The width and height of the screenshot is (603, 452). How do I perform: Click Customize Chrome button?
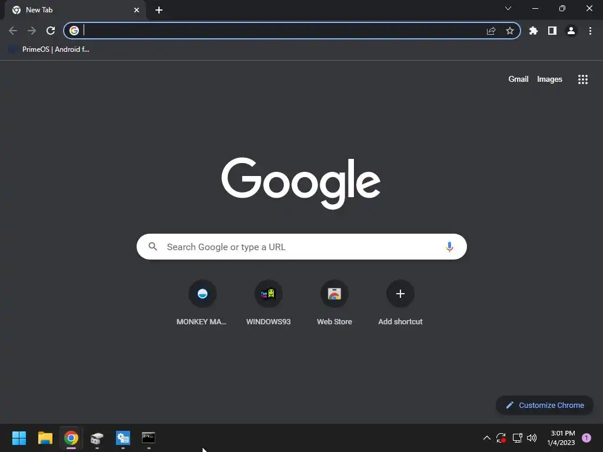point(545,405)
